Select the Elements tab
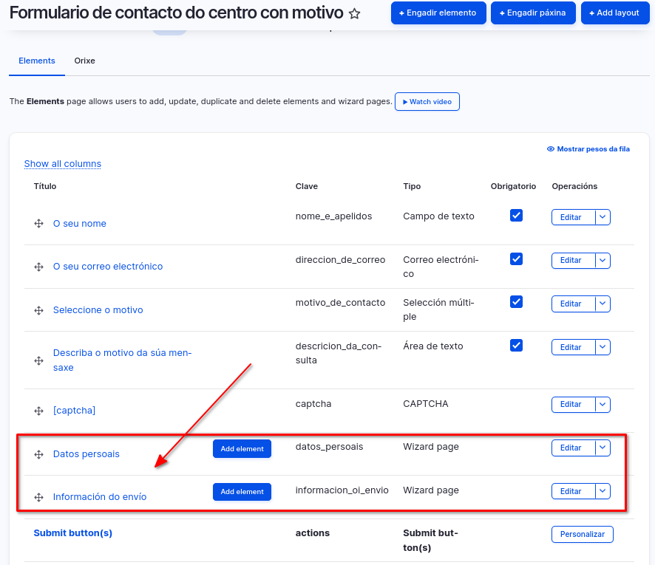The height and width of the screenshot is (565, 655). (37, 61)
